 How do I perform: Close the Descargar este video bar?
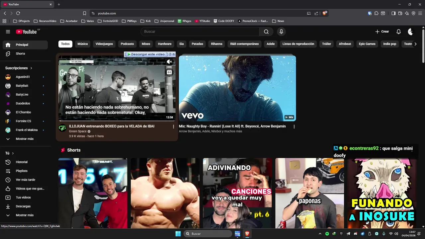(174, 54)
